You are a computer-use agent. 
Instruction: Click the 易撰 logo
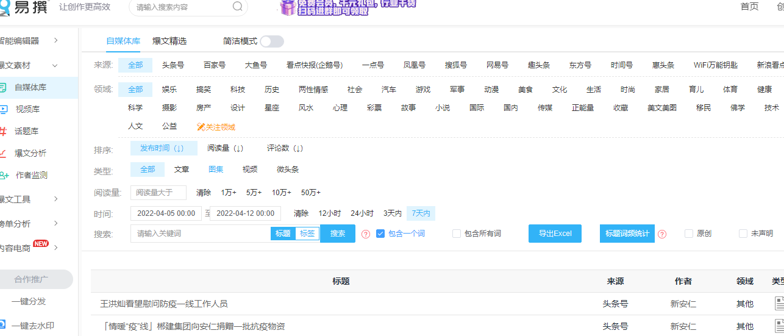[24, 7]
